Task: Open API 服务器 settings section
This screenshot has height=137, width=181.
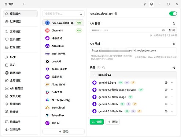Action: pyautogui.click(x=21, y=88)
